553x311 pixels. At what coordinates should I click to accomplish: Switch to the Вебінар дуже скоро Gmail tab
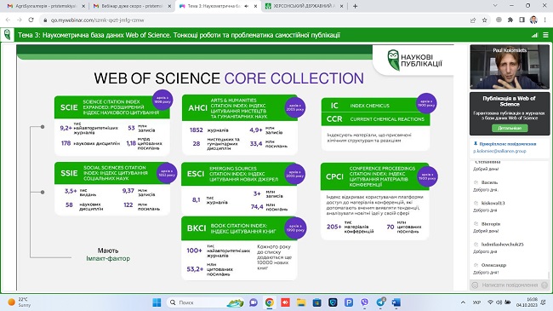coord(132,6)
